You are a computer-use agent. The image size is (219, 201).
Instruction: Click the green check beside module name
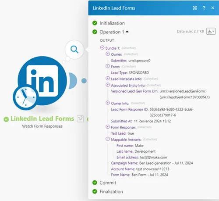pos(6,119)
